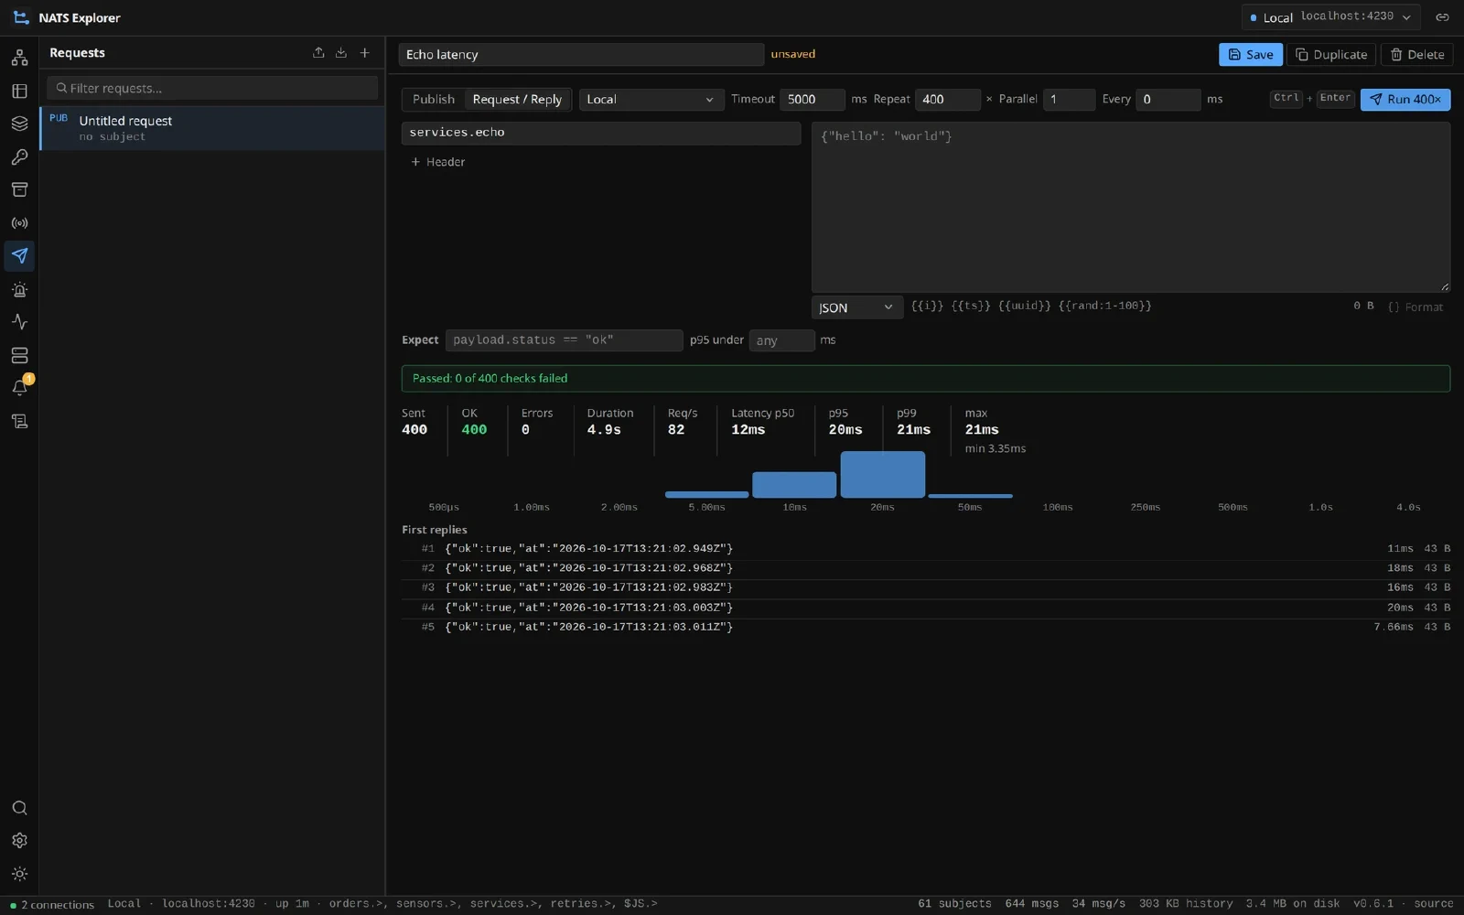Click the Run 400× button
The image size is (1464, 915).
(x=1405, y=99)
